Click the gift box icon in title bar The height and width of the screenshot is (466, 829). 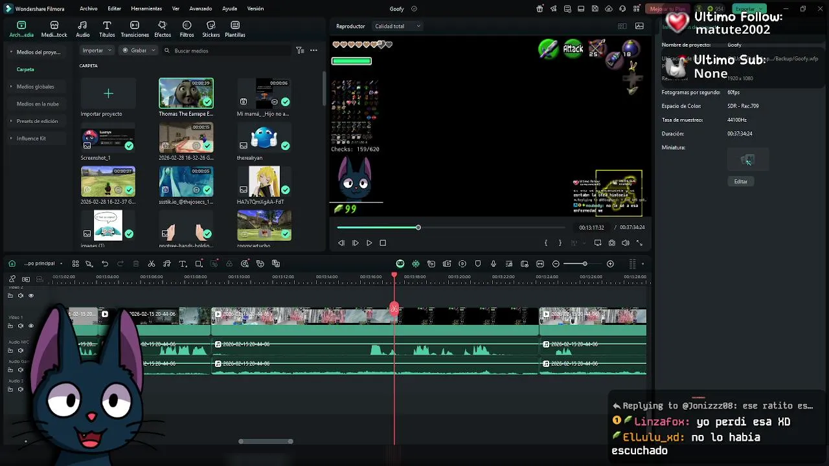pyautogui.click(x=540, y=9)
